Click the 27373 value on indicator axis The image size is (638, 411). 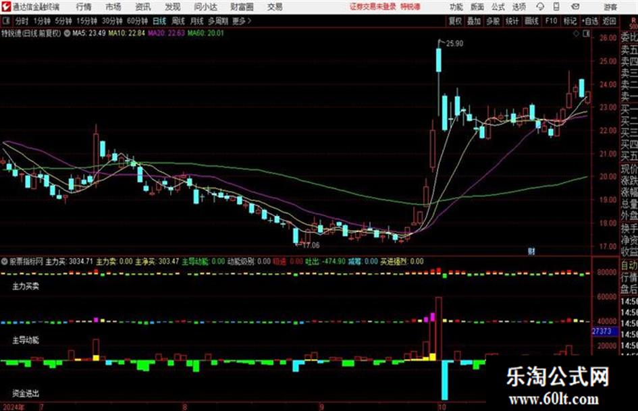[x=602, y=331]
